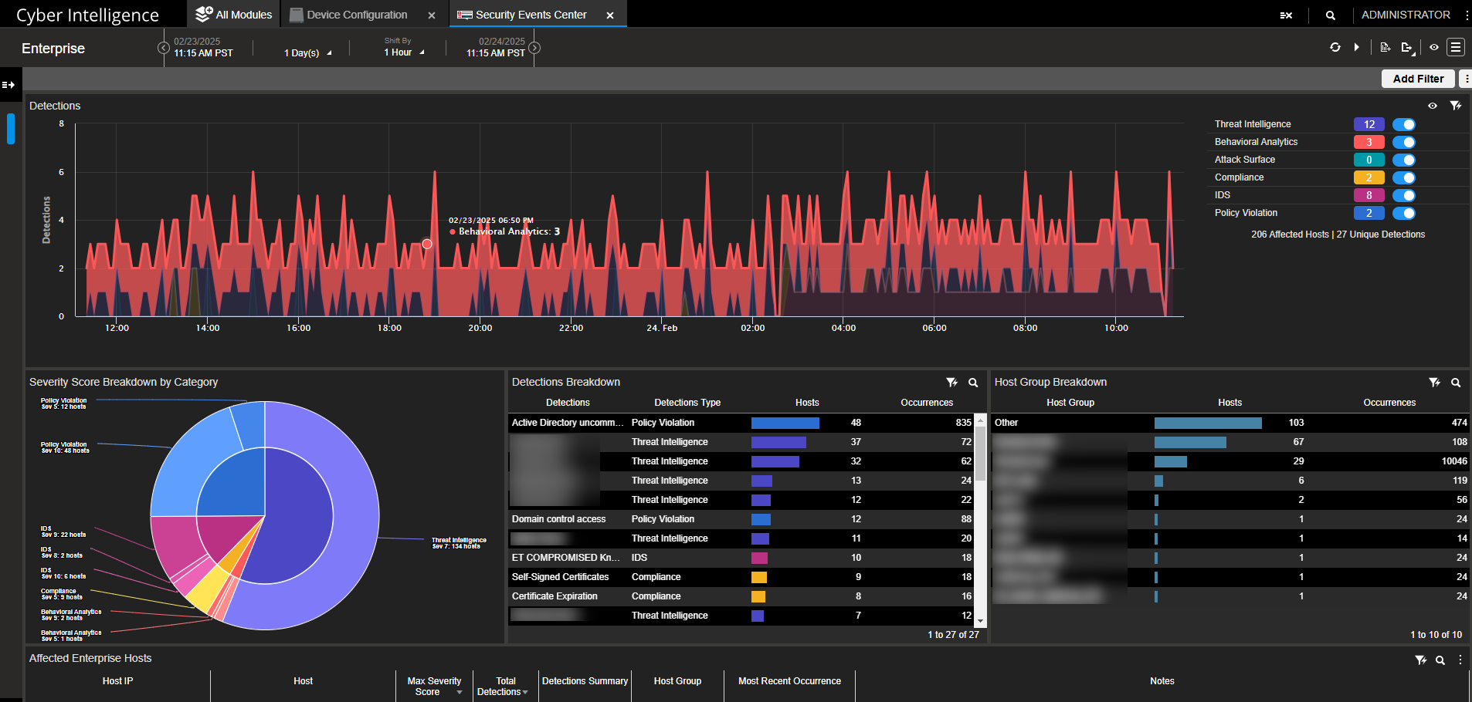Screen dimensions: 1472x702
Task: Open the Shift By 1 Hour dropdown
Action: [404, 52]
